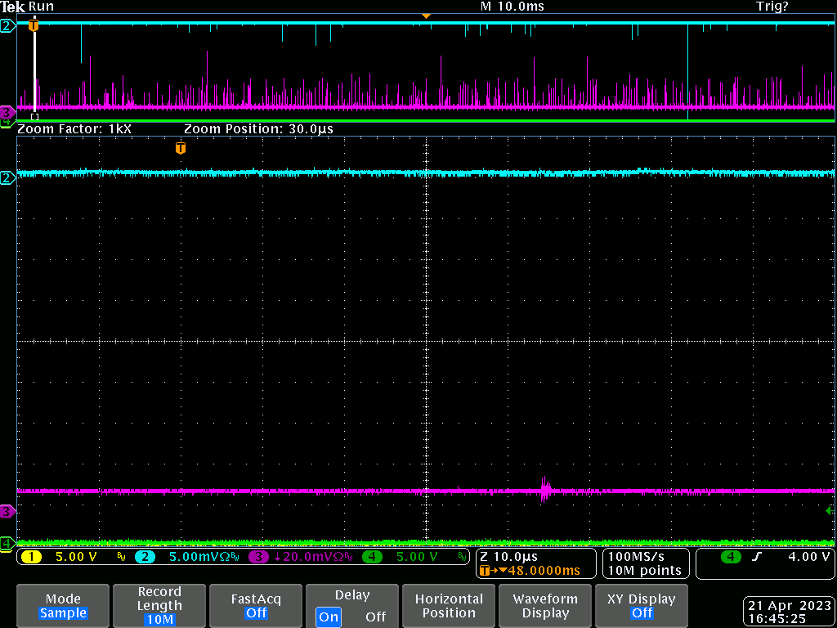Screen dimensions: 837x628
Task: Click the Tek logo
Action: point(13,7)
